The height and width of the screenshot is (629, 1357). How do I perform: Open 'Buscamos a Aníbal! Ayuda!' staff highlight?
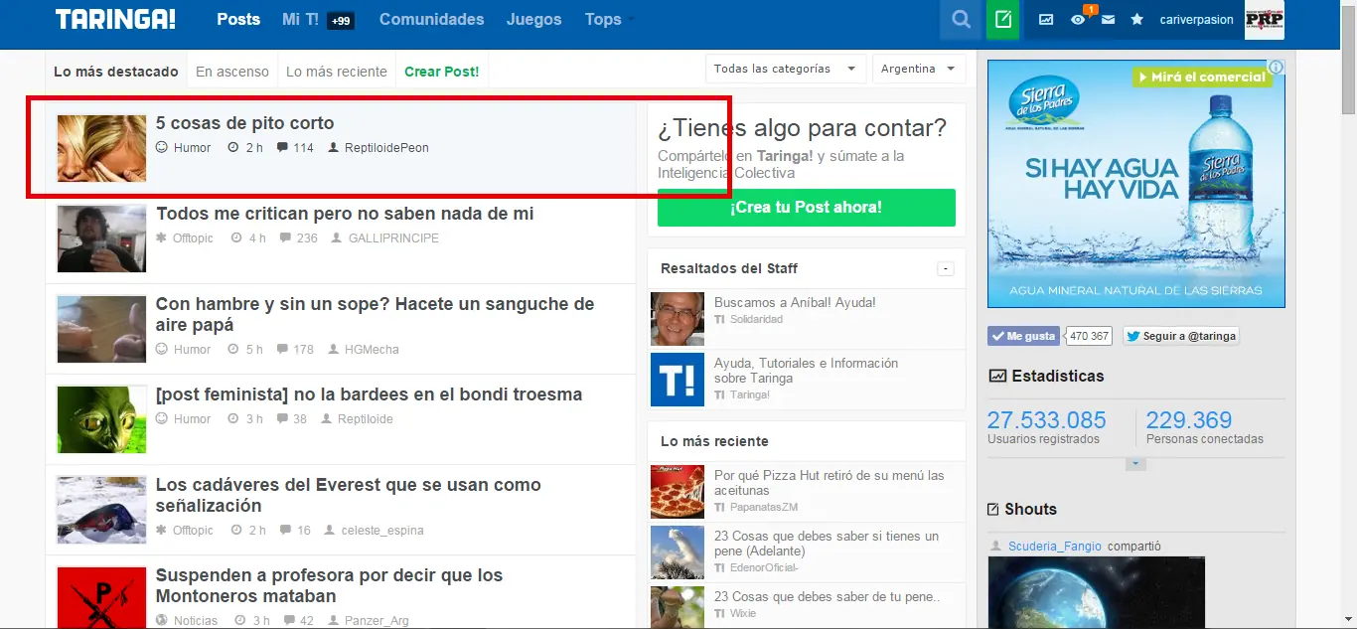coord(795,302)
